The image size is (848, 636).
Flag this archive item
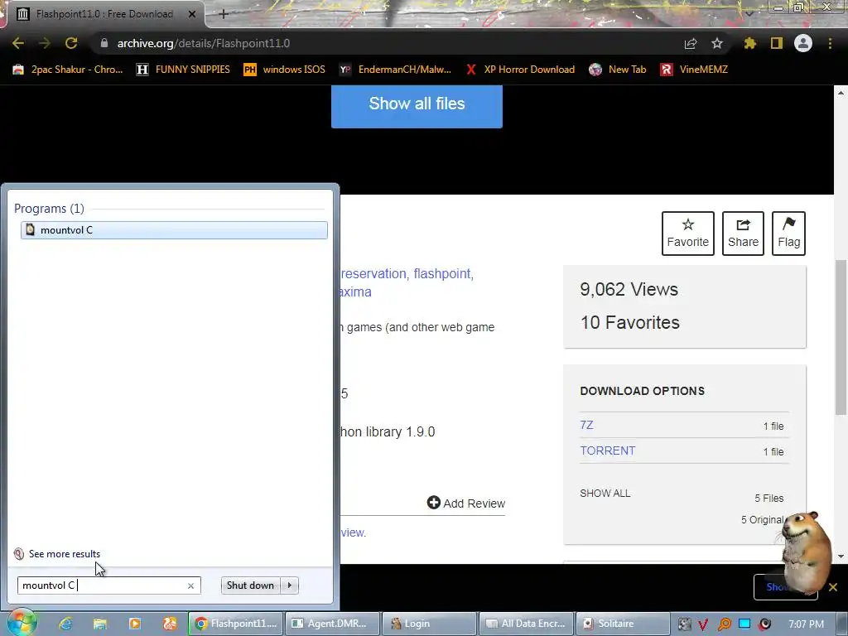pyautogui.click(x=788, y=233)
